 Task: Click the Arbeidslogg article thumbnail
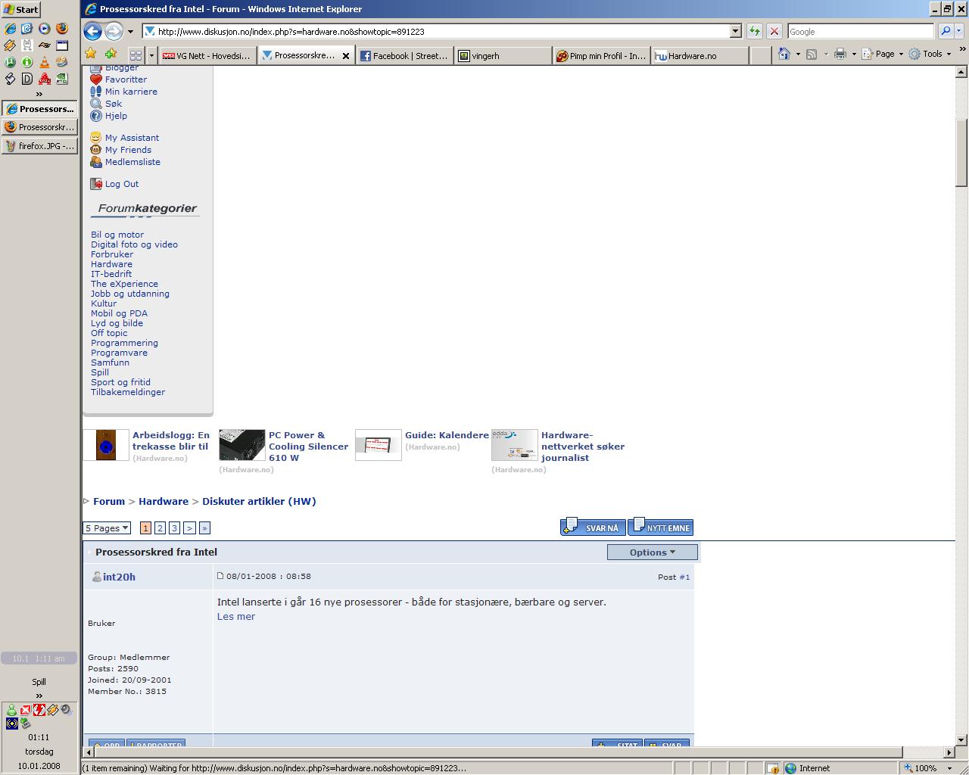click(x=105, y=445)
